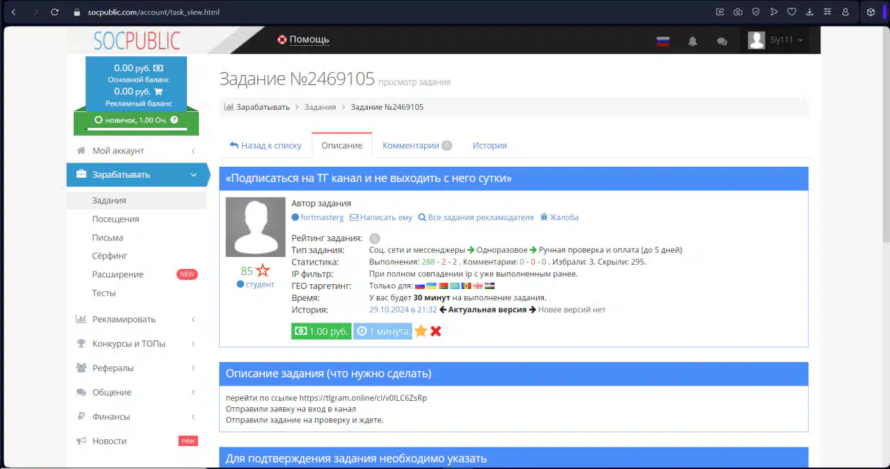Collapse the Зарабатывать menu
This screenshot has height=469, width=890.
(137, 175)
